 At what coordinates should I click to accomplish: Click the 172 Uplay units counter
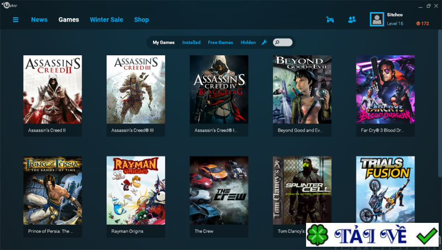point(423,23)
